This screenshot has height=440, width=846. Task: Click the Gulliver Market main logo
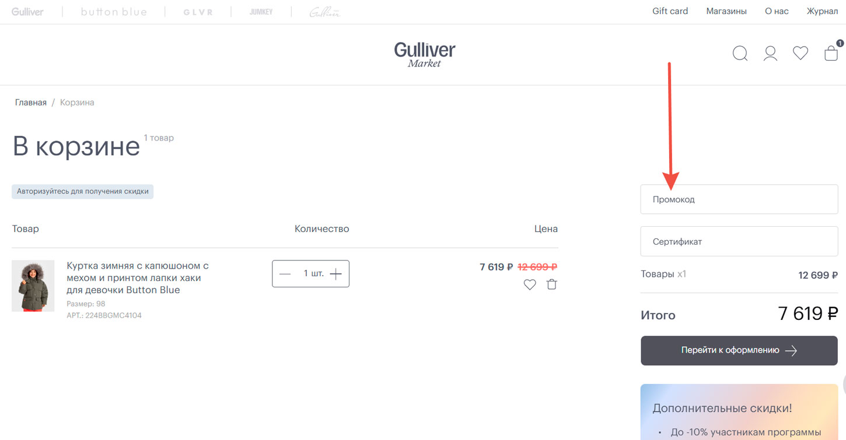(x=425, y=54)
